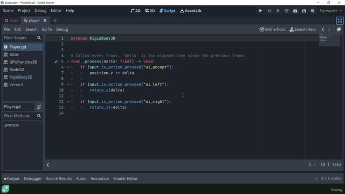Toggle Tabs indentation setting

[x=336, y=164]
